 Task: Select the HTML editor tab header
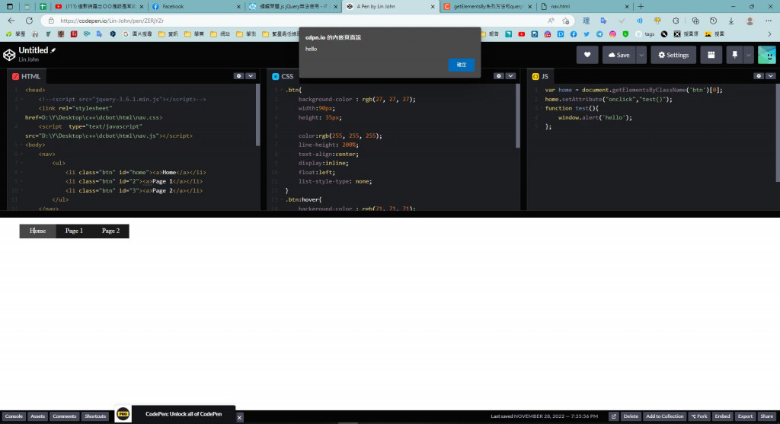pyautogui.click(x=27, y=76)
